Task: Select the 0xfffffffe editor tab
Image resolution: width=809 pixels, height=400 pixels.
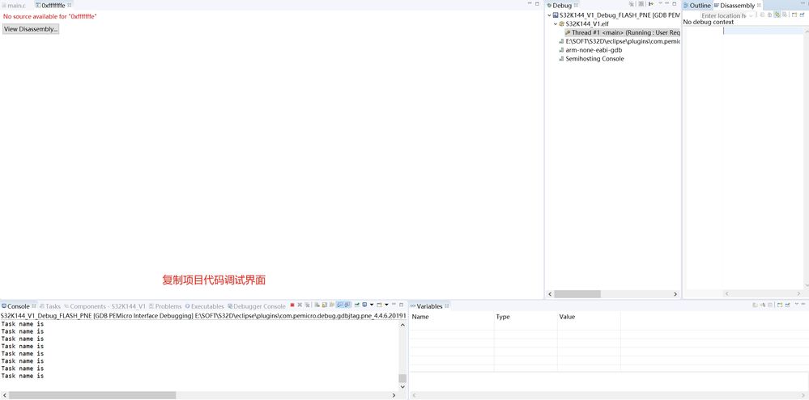Action: [x=53, y=5]
